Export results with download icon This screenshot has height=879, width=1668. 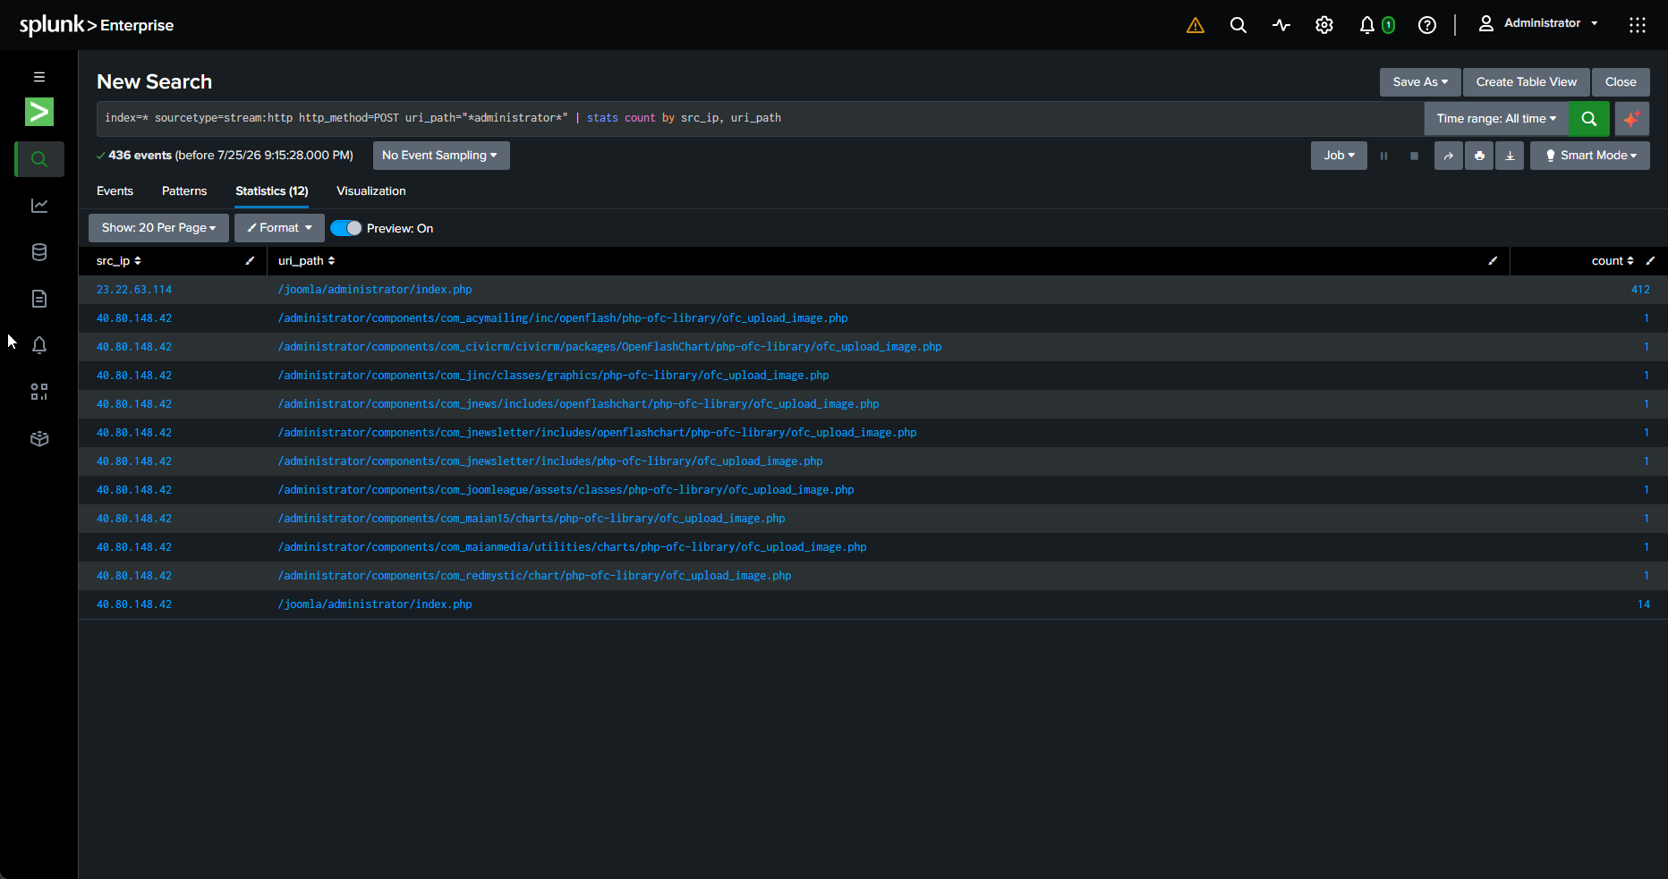(1510, 156)
